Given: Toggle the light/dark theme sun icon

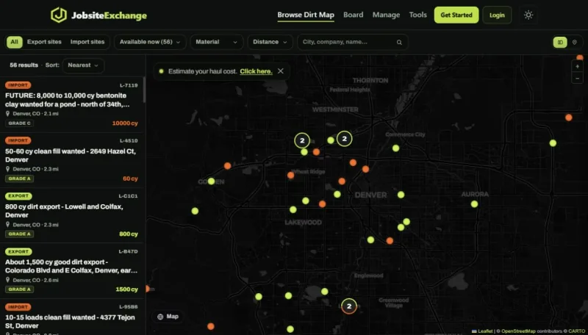Looking at the screenshot, I should 528,15.
